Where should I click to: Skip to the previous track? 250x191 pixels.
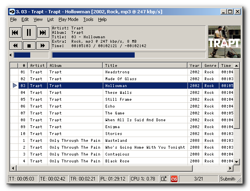point(15,33)
